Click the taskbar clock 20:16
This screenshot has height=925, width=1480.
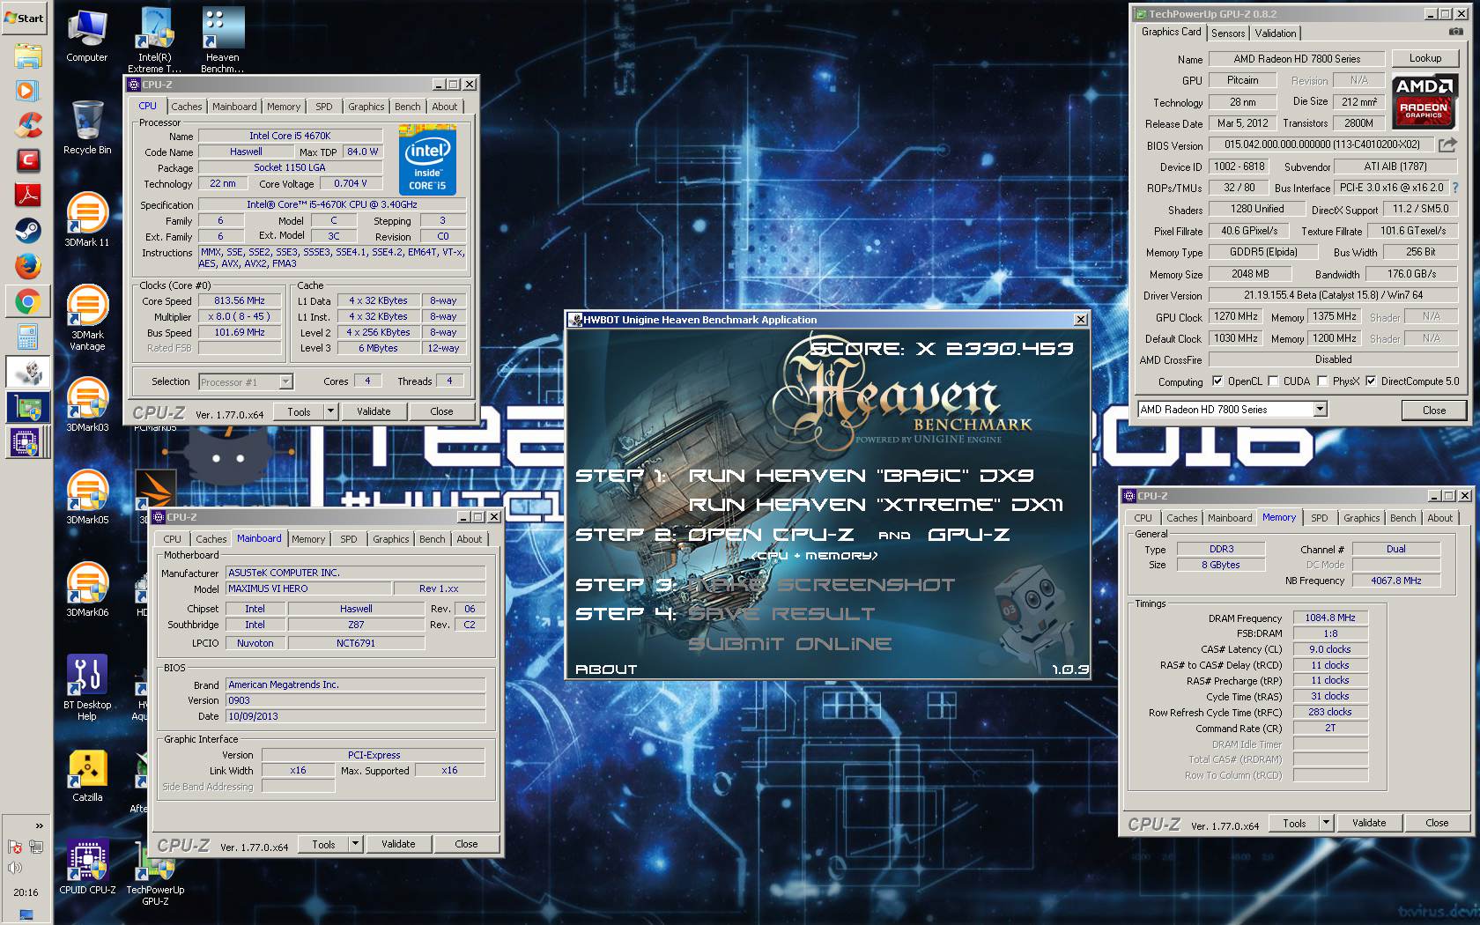click(x=26, y=892)
